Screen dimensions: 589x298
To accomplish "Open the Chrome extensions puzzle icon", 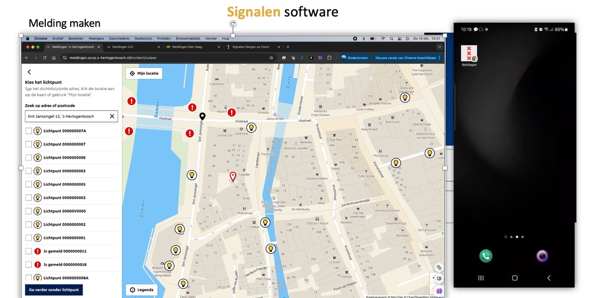I will pos(329,58).
